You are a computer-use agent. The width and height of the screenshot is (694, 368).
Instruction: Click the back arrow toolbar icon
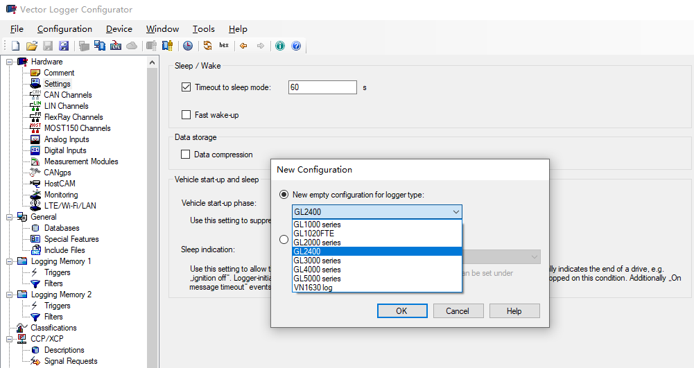[243, 46]
